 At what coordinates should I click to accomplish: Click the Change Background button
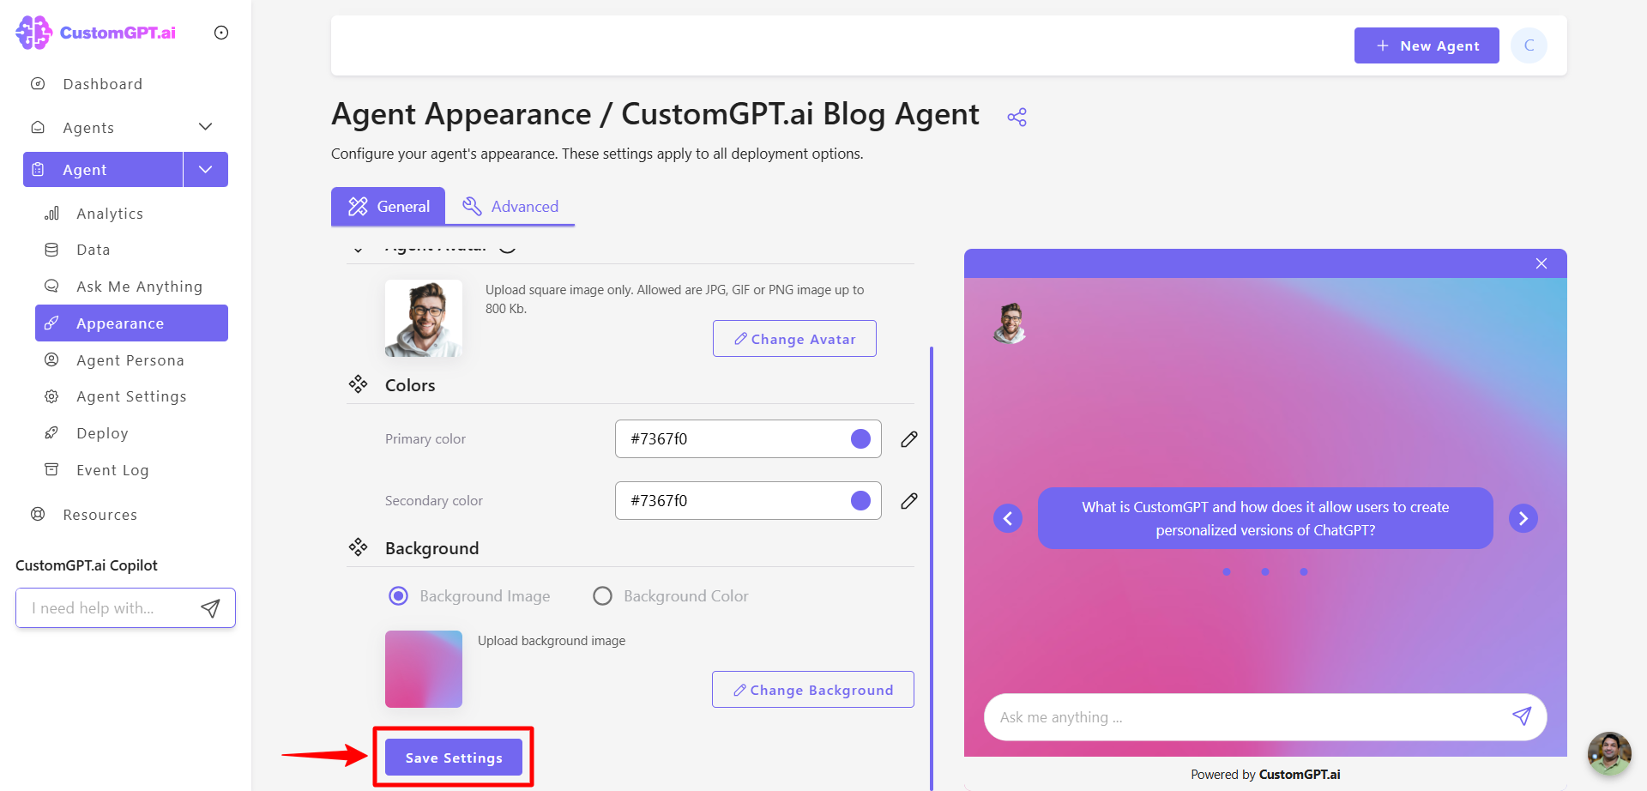coord(813,690)
